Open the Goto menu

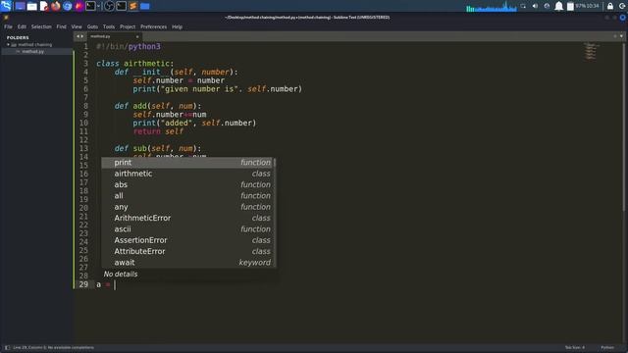pos(92,26)
